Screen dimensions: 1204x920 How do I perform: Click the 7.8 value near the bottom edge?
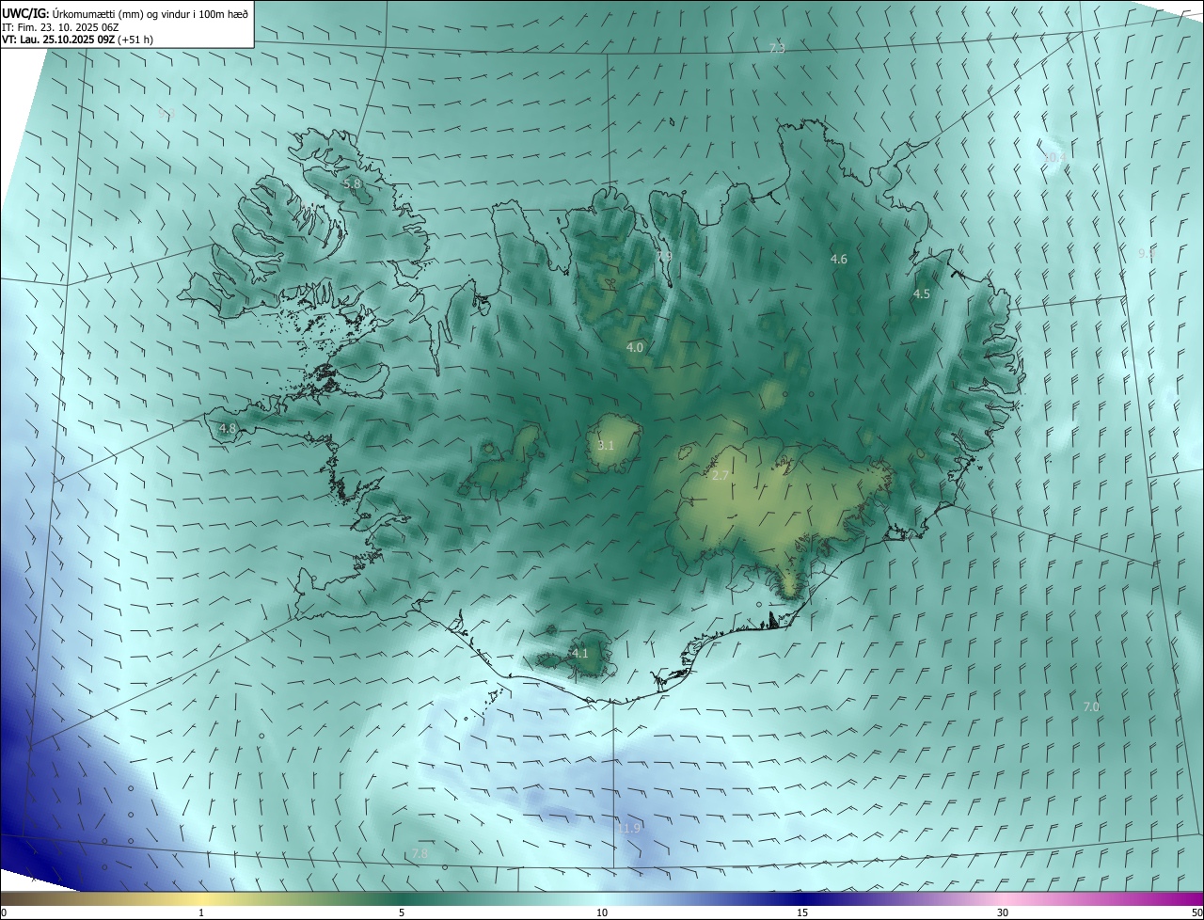(420, 853)
